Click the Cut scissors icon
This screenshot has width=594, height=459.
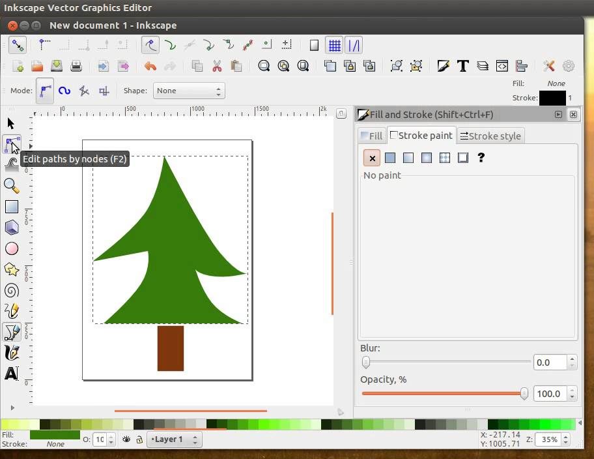(x=217, y=66)
